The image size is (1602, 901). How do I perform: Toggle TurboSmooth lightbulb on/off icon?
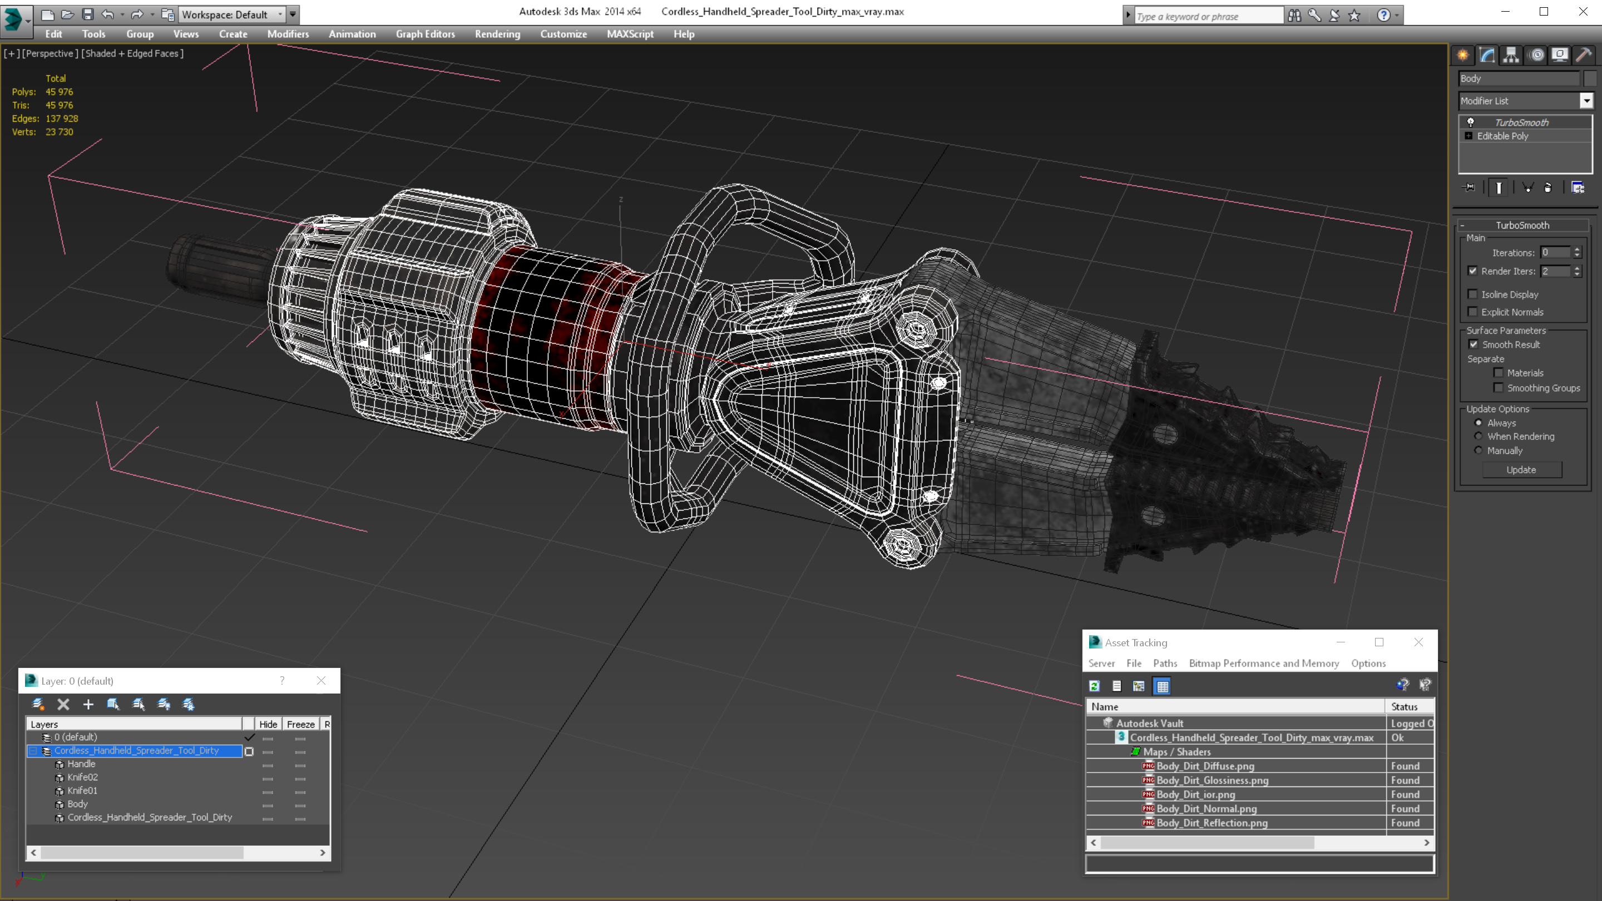[1471, 122]
